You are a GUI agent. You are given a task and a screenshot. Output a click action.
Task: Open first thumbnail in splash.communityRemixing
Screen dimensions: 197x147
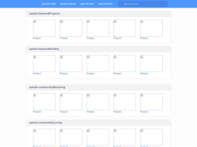point(44,102)
